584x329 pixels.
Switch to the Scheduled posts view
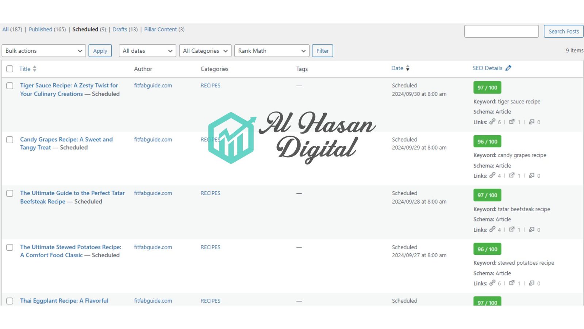tap(89, 29)
